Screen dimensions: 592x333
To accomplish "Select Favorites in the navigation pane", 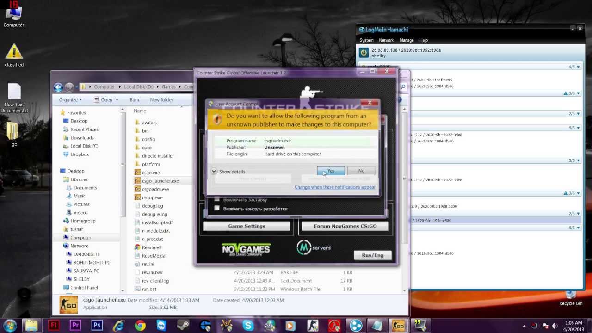I will (76, 113).
